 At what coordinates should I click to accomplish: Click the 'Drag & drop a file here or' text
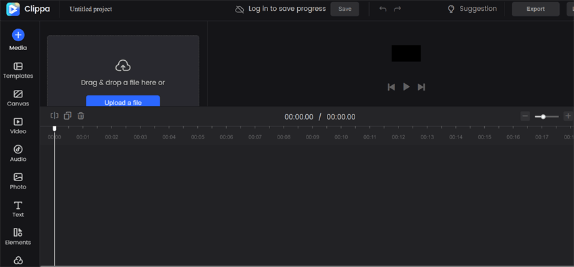click(x=123, y=82)
